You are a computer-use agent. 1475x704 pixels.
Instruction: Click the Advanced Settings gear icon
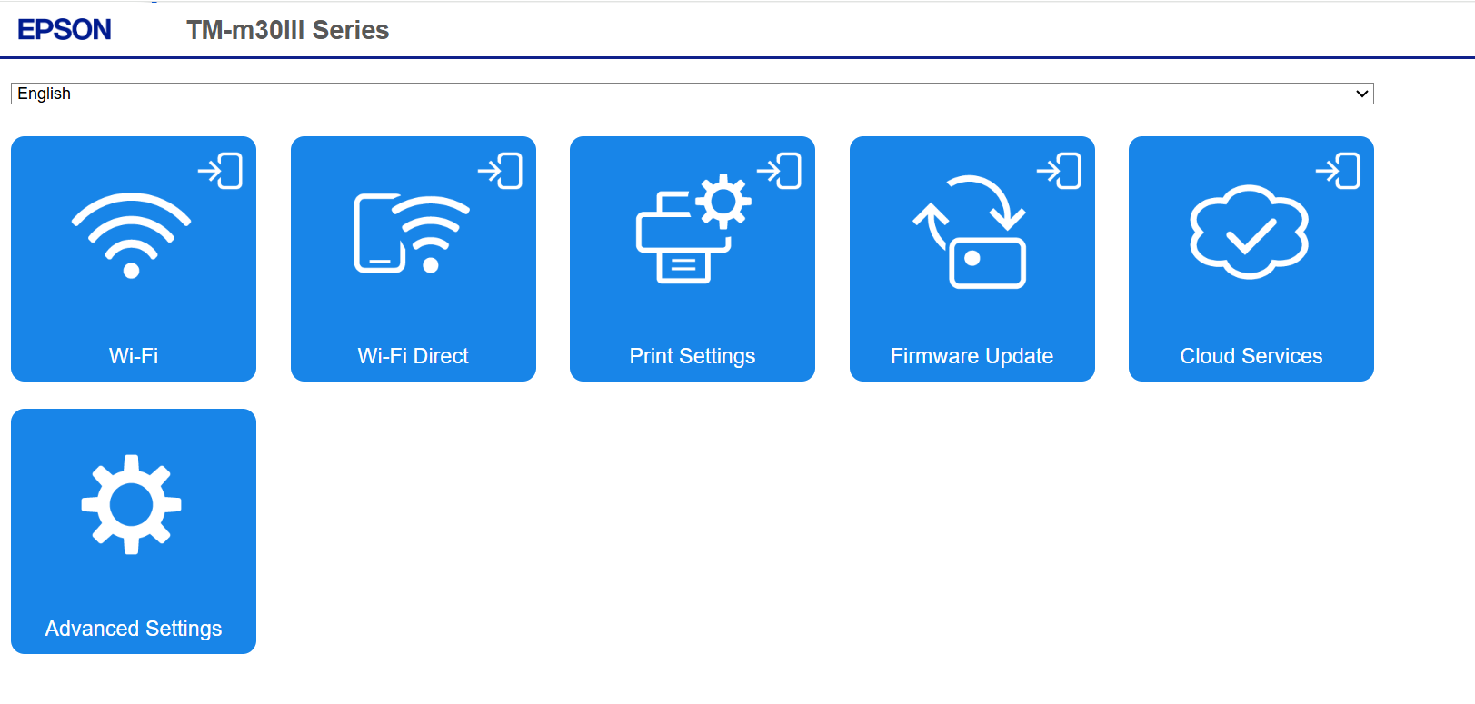(x=132, y=504)
